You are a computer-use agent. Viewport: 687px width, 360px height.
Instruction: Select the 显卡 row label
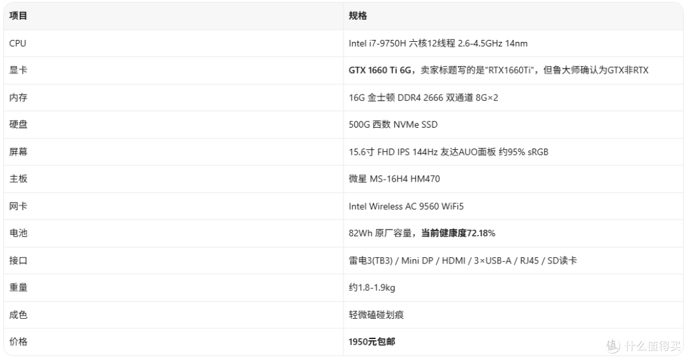coord(18,70)
